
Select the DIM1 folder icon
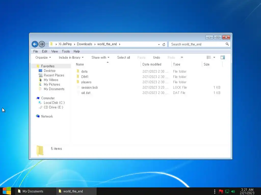point(78,77)
